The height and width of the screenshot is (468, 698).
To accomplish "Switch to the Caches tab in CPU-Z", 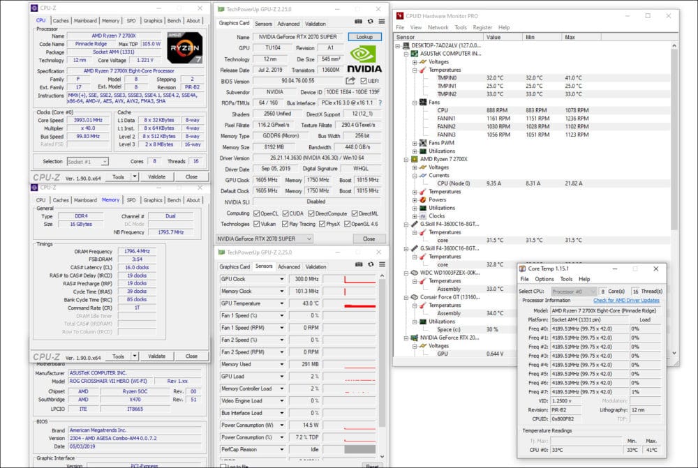I will pyautogui.click(x=61, y=21).
